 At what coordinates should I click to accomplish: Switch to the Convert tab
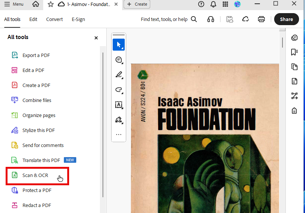click(54, 19)
